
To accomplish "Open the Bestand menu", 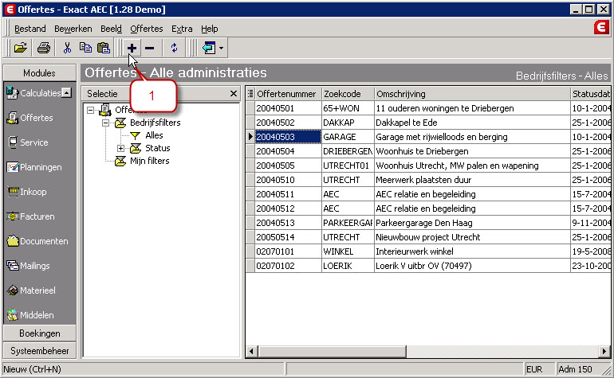I will [30, 29].
